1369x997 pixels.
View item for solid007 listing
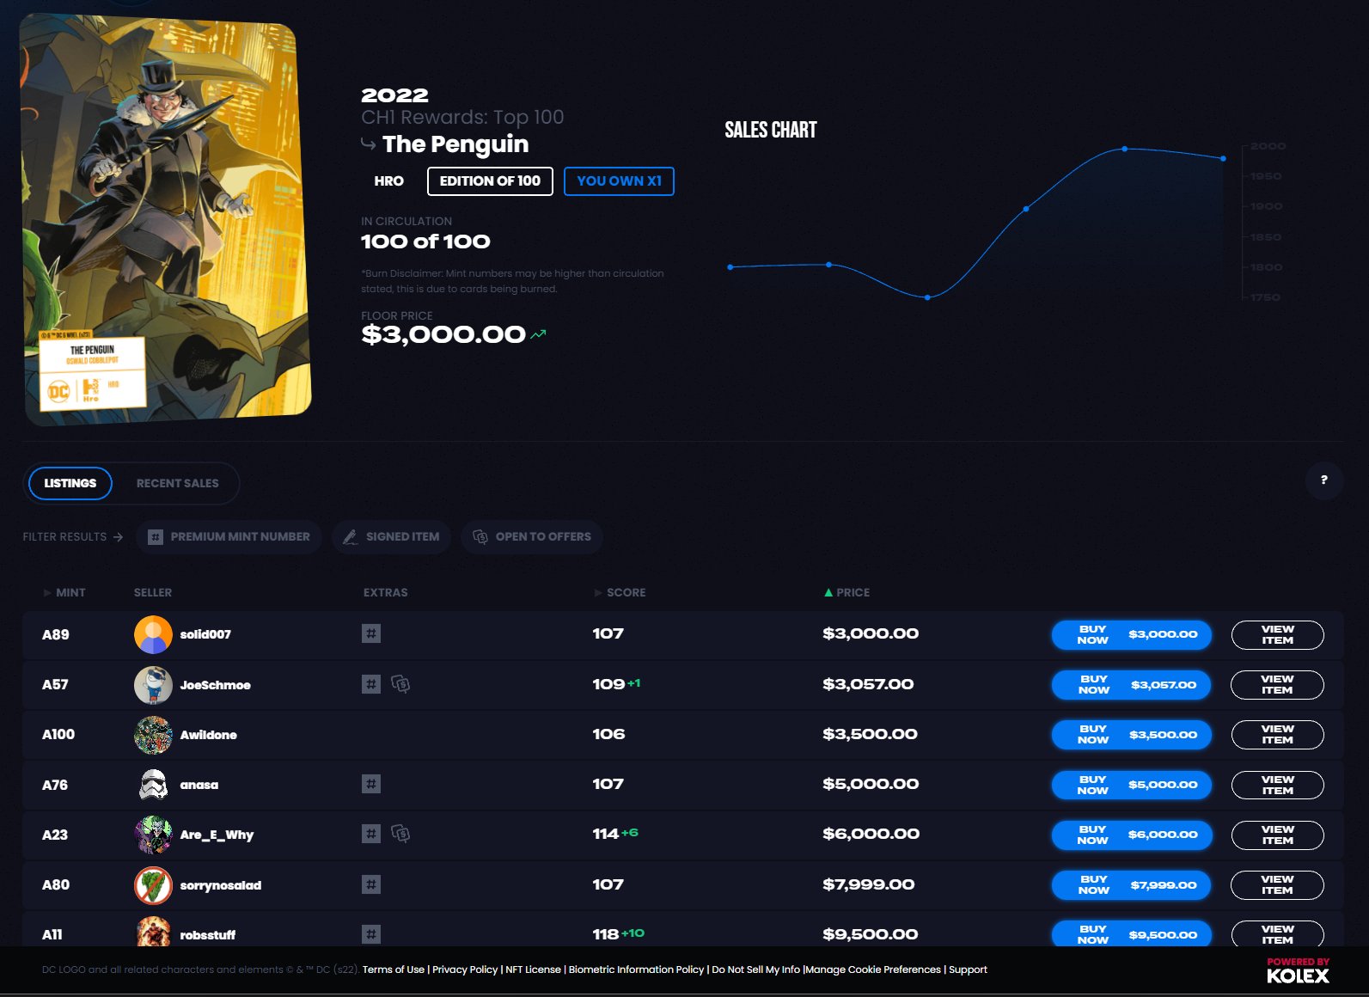[x=1277, y=635]
